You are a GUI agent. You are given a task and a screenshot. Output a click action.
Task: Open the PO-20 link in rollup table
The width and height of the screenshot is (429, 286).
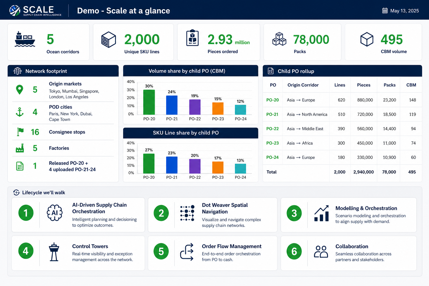(x=272, y=100)
